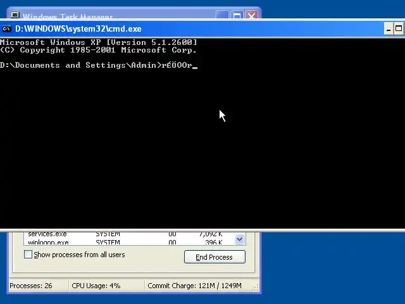Click the Copyright 1985-2001 Microsoft Corp. line
405x304 pixels.
coord(98,50)
